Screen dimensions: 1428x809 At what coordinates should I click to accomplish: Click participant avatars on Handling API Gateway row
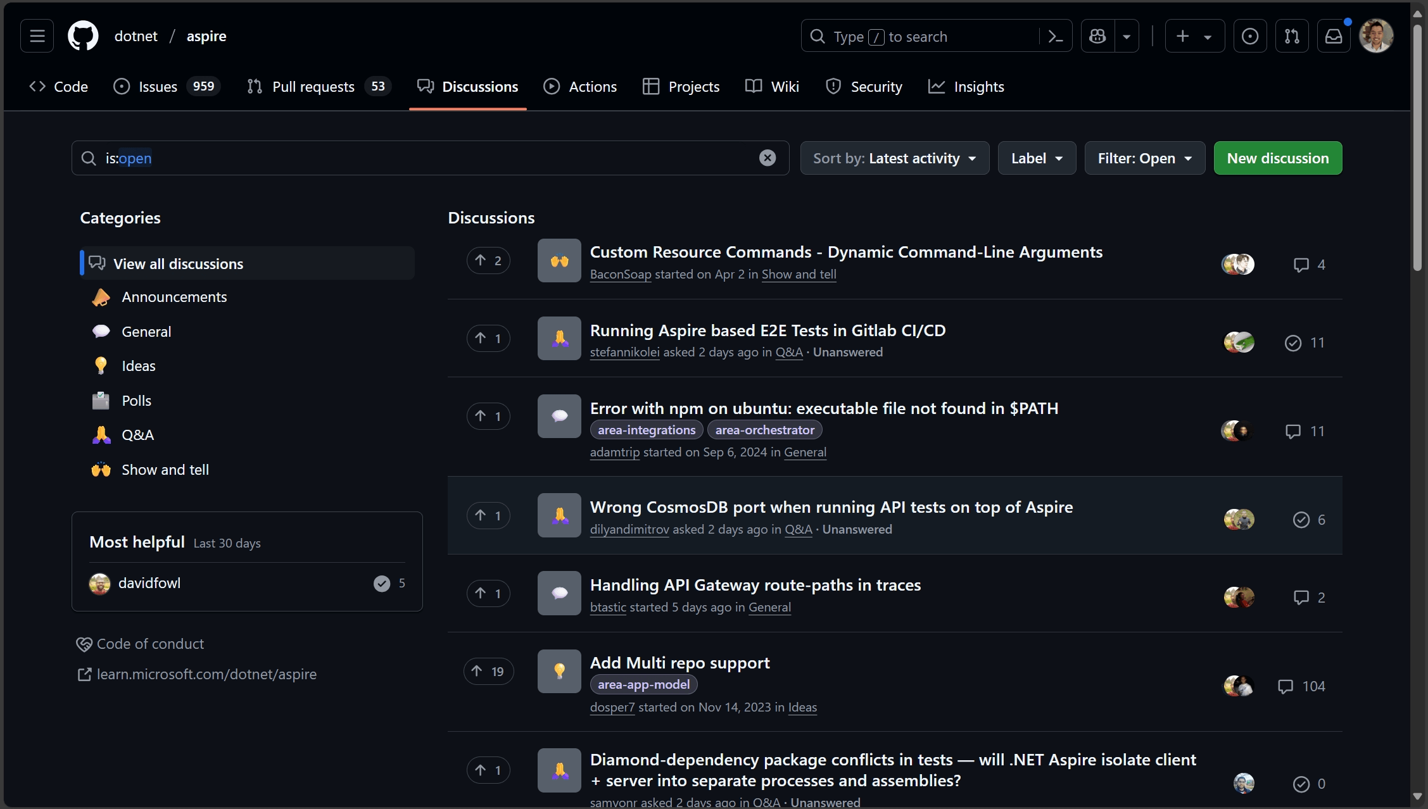pyautogui.click(x=1239, y=597)
